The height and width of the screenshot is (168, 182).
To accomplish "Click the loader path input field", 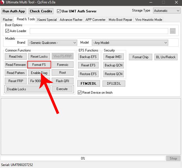I will click(99, 31).
